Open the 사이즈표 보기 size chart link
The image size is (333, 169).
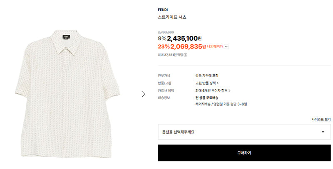click(x=321, y=120)
